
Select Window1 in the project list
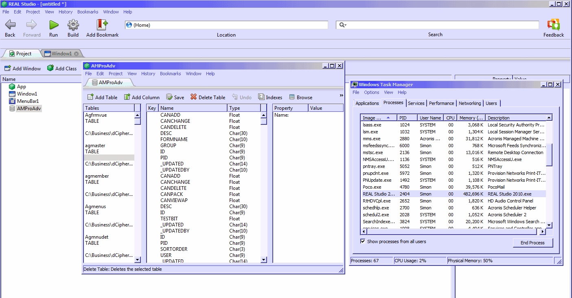(27, 94)
